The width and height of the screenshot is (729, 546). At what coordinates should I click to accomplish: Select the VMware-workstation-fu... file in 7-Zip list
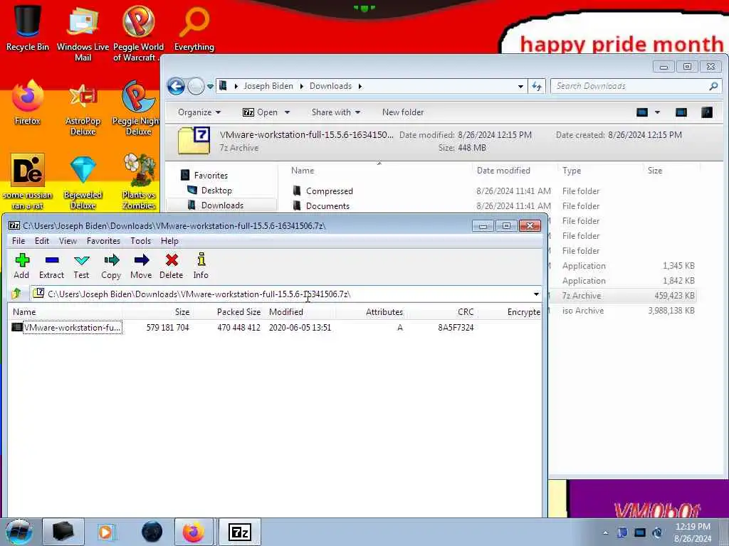click(x=67, y=327)
